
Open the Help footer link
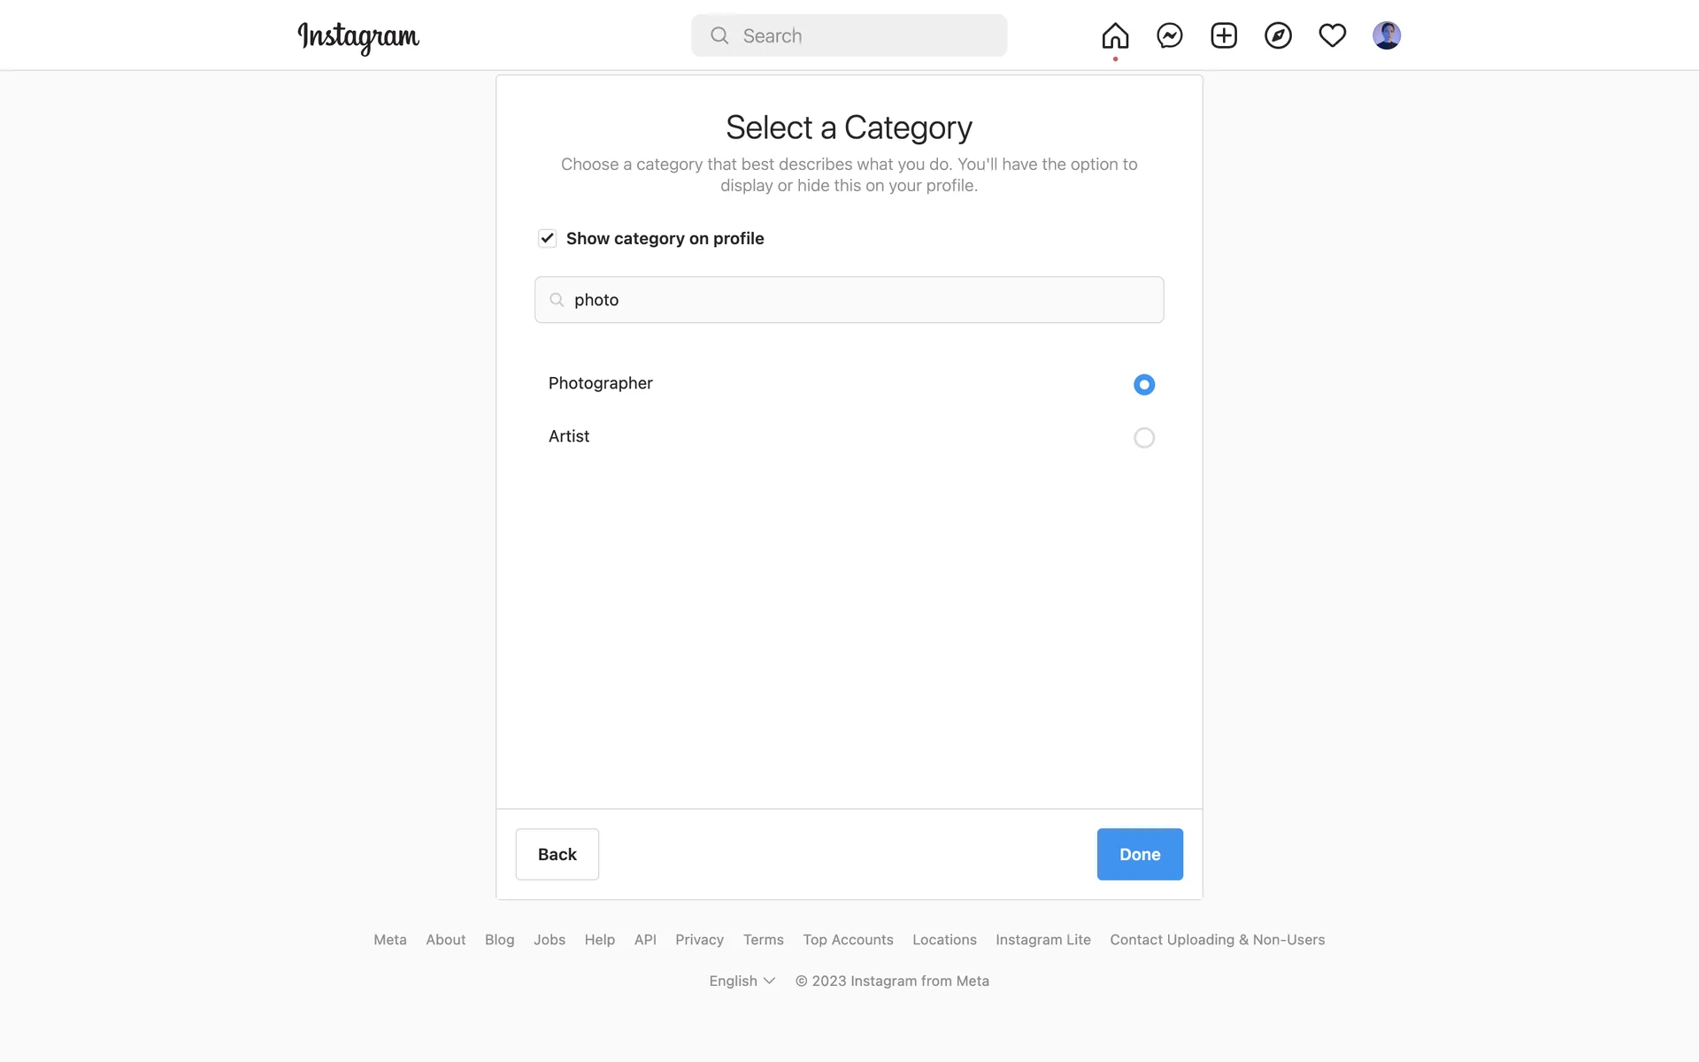point(599,940)
